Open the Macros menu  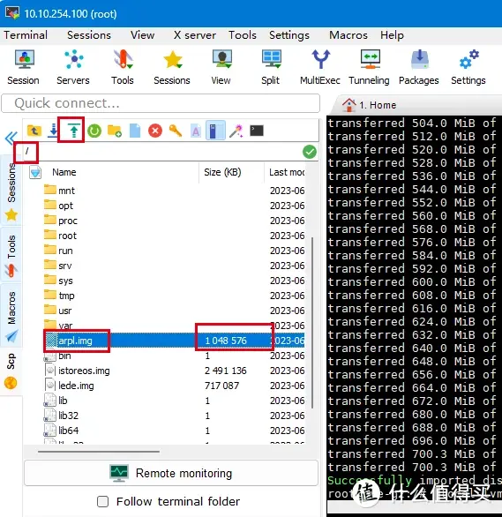coord(348,35)
